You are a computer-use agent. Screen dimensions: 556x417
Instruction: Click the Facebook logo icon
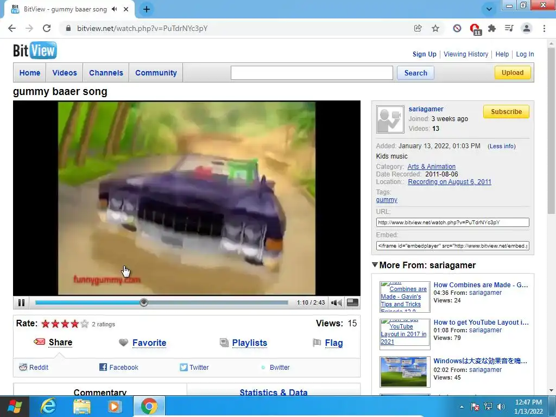click(x=103, y=368)
